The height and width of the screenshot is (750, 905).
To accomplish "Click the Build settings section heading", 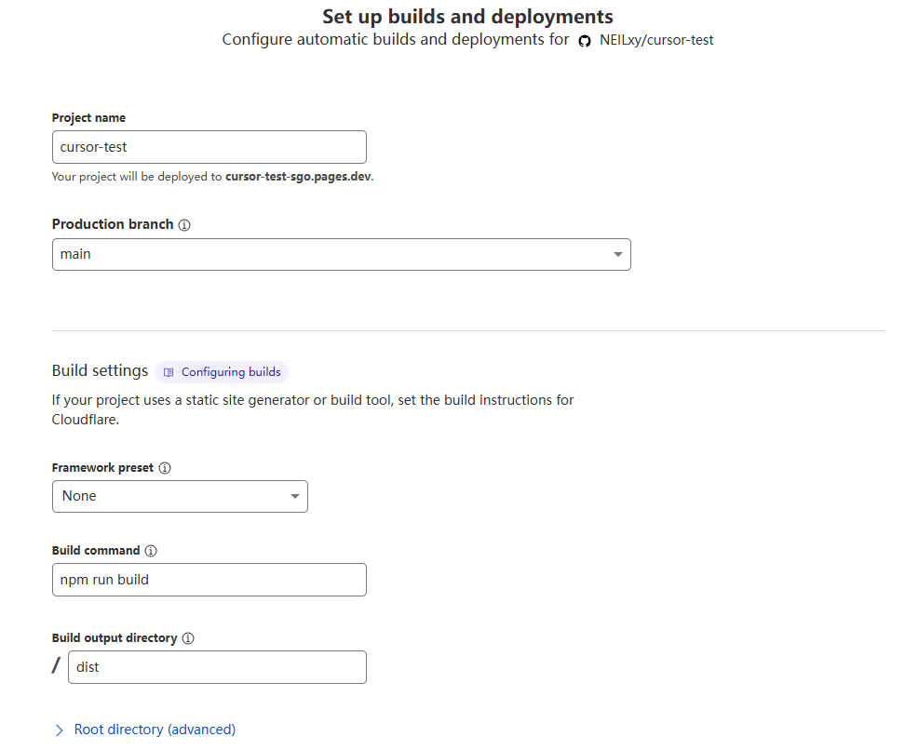I will 100,370.
